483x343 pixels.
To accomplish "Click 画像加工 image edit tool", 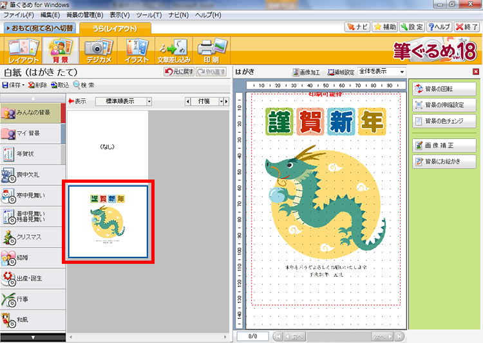I will point(306,72).
